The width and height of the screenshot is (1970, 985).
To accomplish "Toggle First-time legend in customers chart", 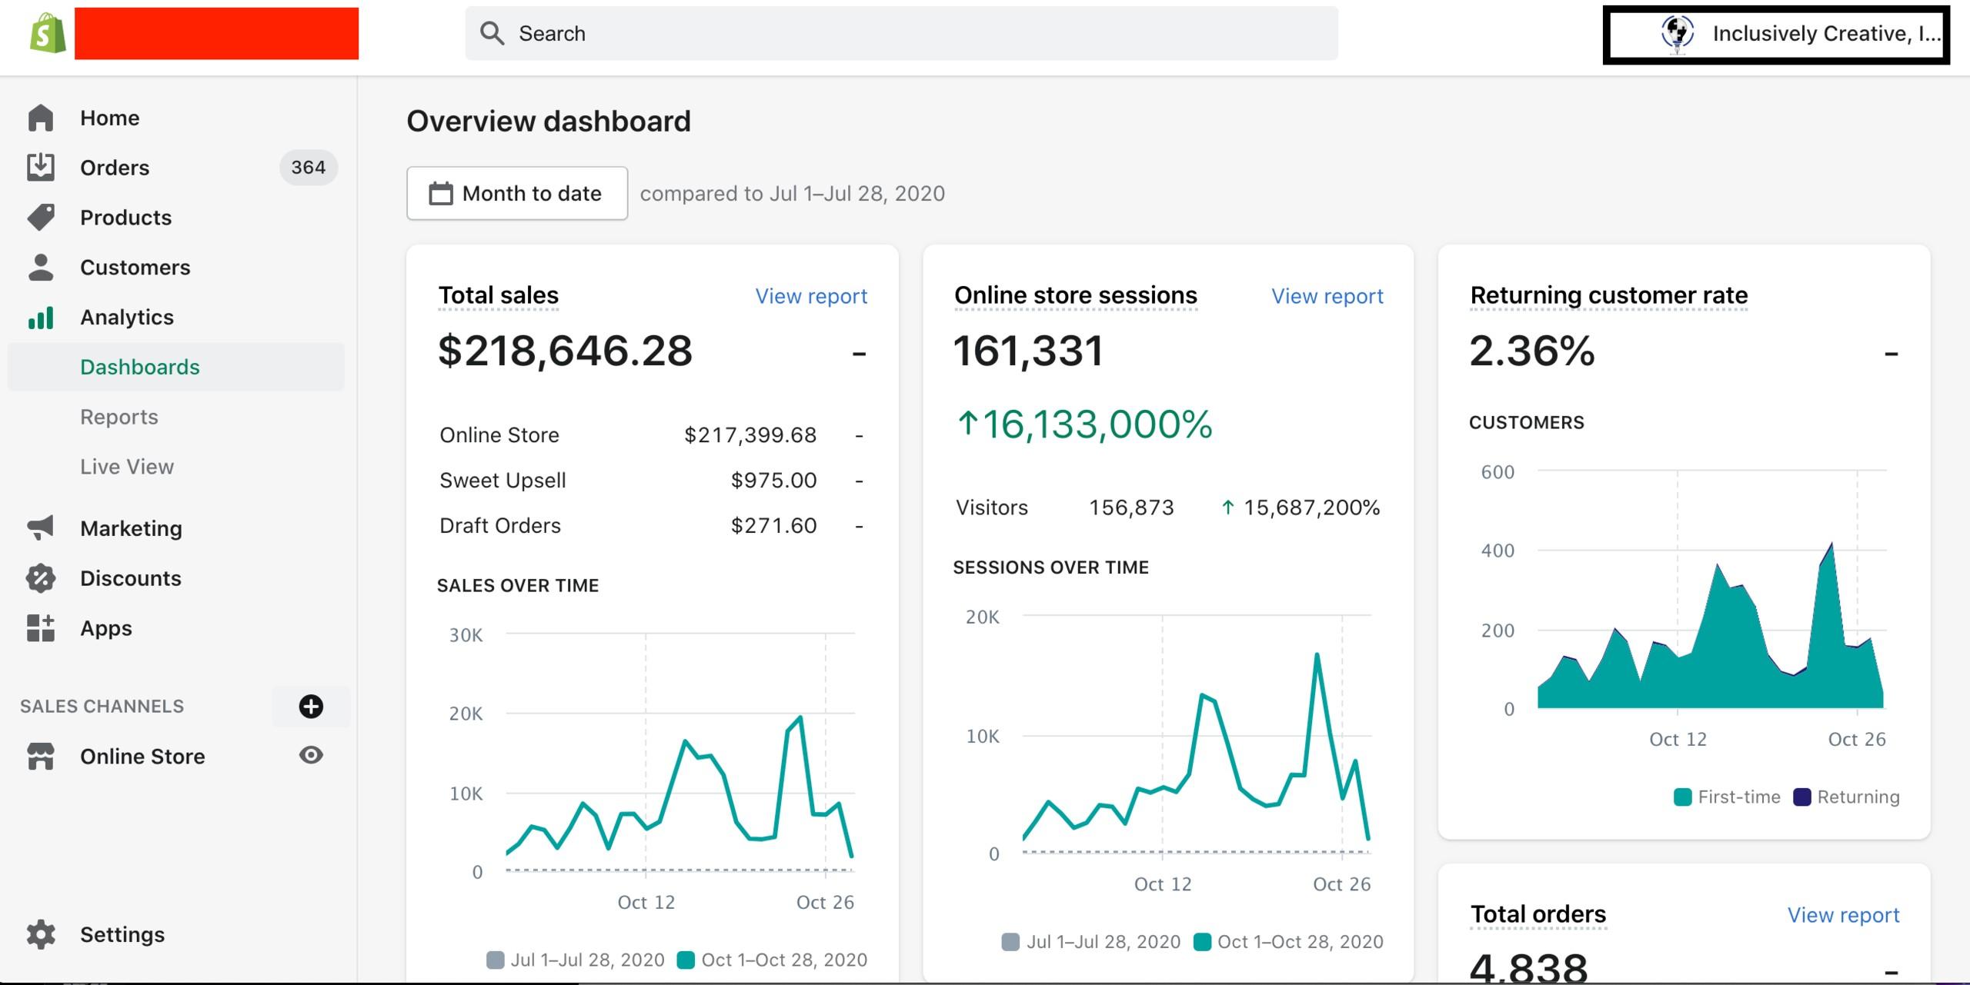I will coord(1728,797).
